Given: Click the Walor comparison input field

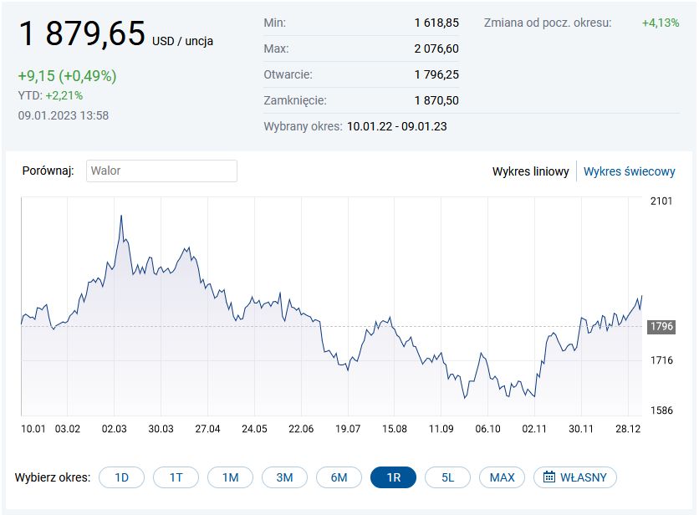Looking at the screenshot, I should (162, 171).
